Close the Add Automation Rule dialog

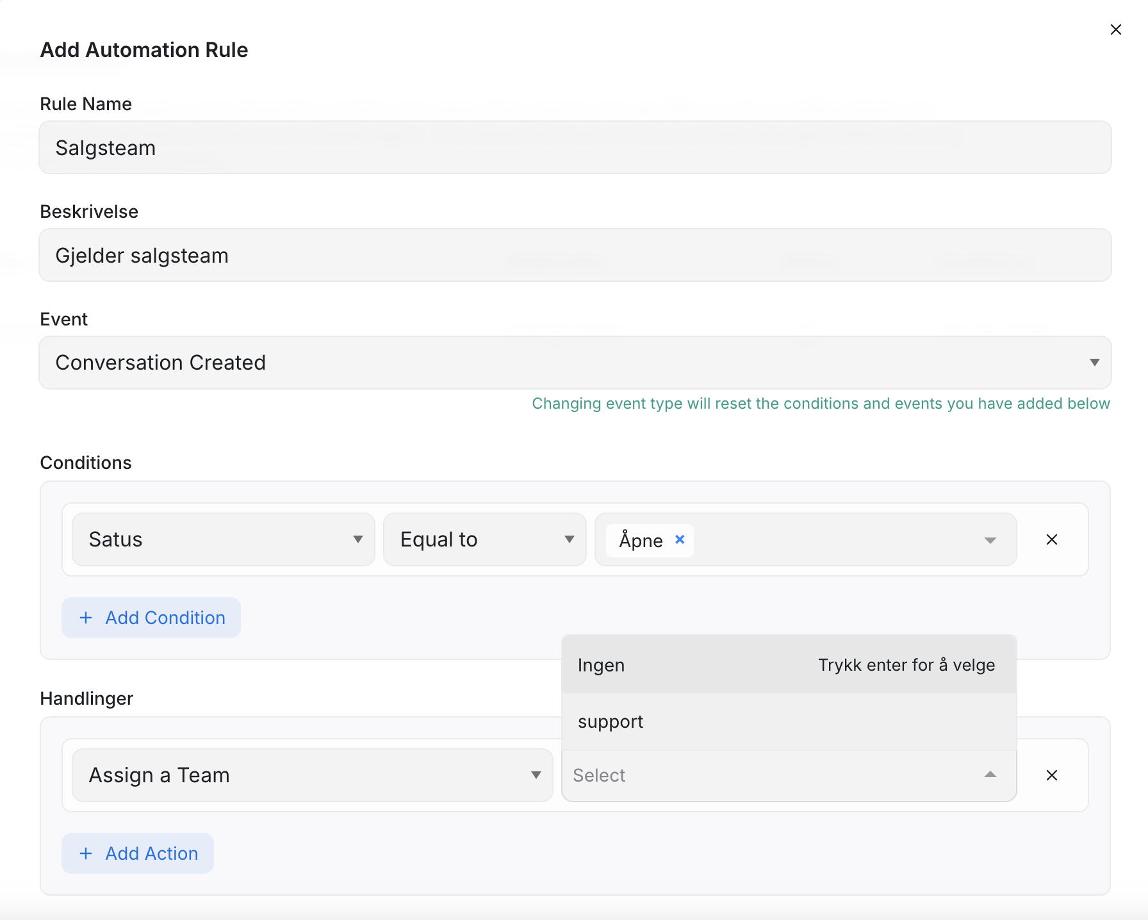pyautogui.click(x=1115, y=29)
